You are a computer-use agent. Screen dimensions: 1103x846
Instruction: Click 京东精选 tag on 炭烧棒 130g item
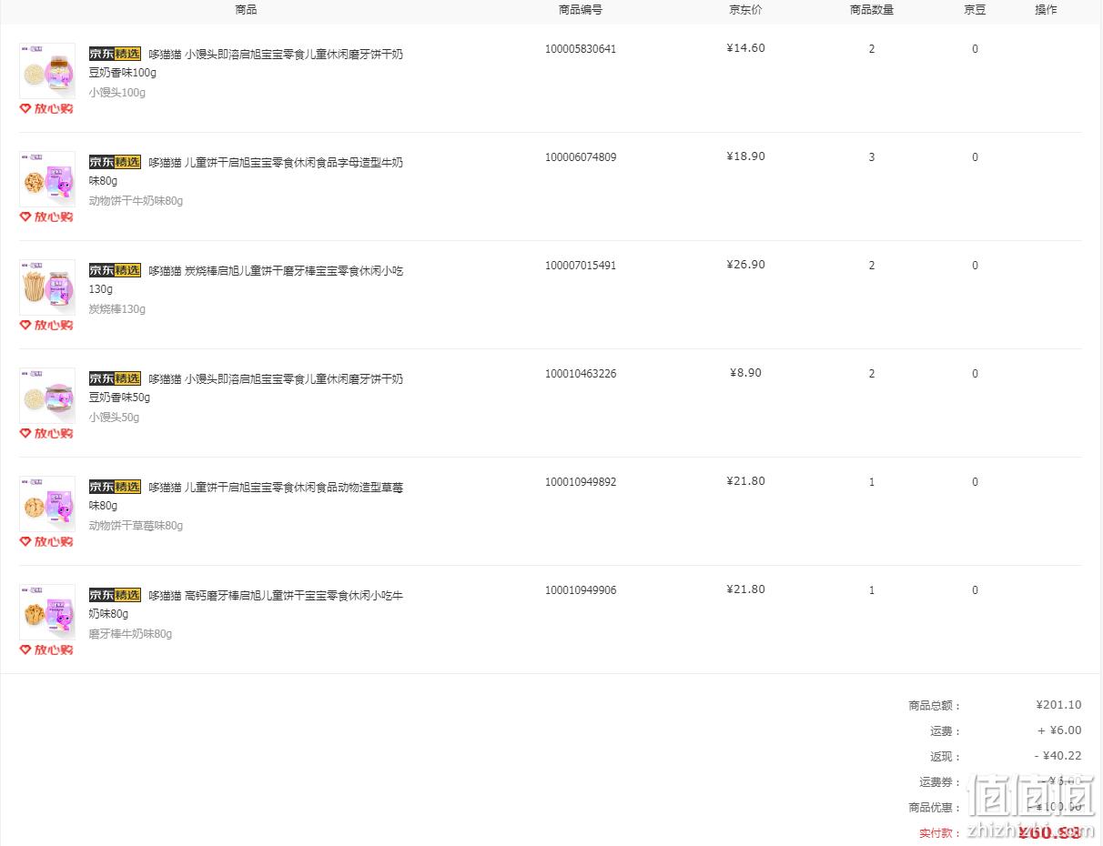tap(115, 270)
